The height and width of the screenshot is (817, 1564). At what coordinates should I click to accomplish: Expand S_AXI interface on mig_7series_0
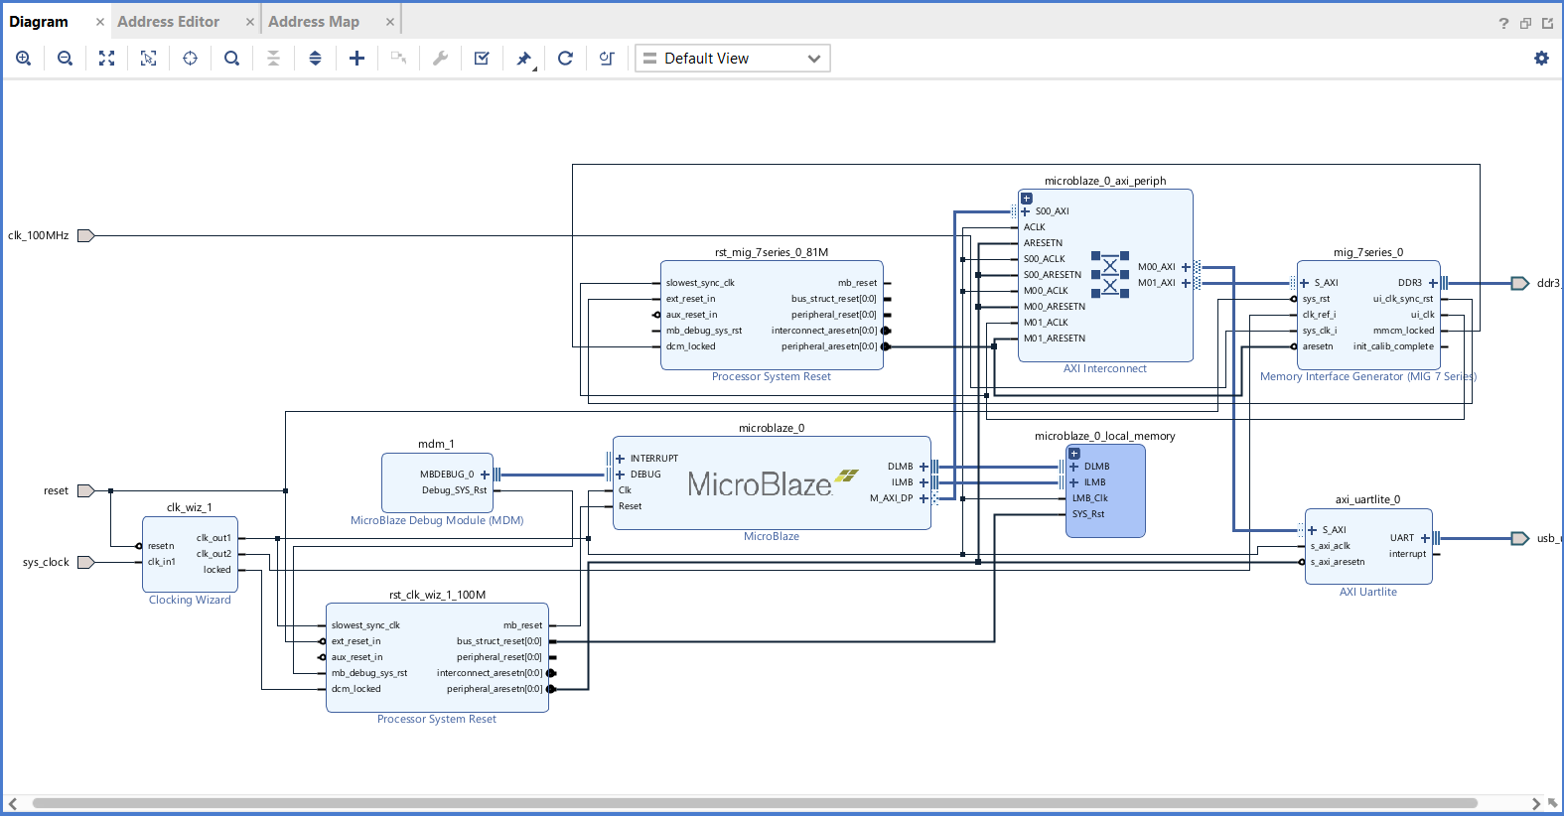click(1305, 283)
